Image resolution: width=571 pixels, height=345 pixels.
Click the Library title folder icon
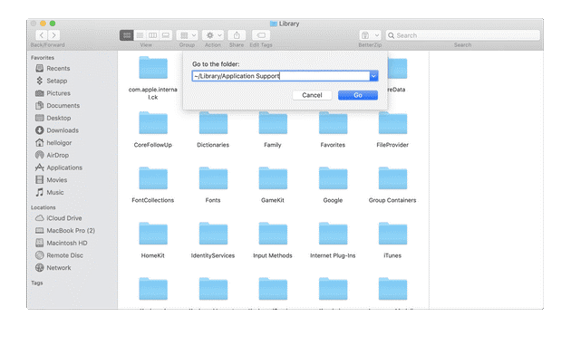[274, 24]
